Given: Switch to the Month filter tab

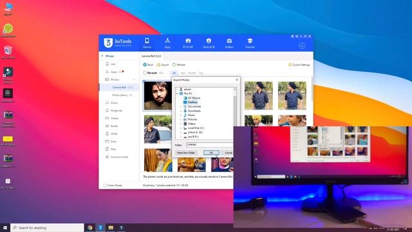Looking at the screenshot, I should (192, 73).
